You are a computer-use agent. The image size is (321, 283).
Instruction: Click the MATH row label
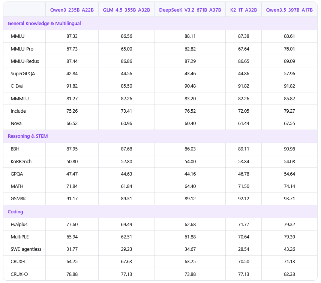(x=17, y=186)
